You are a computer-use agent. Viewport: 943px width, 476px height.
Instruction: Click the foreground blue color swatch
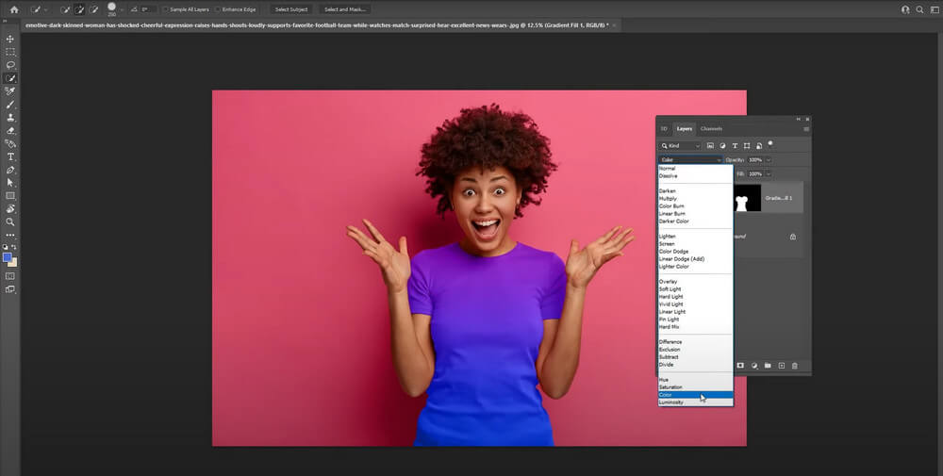point(8,258)
